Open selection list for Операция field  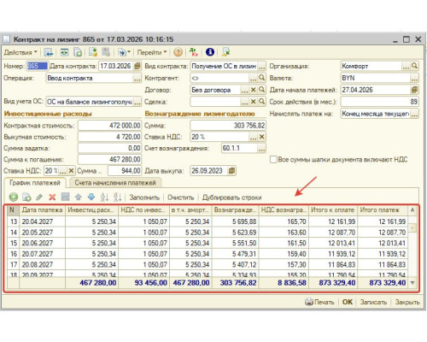tap(137, 79)
